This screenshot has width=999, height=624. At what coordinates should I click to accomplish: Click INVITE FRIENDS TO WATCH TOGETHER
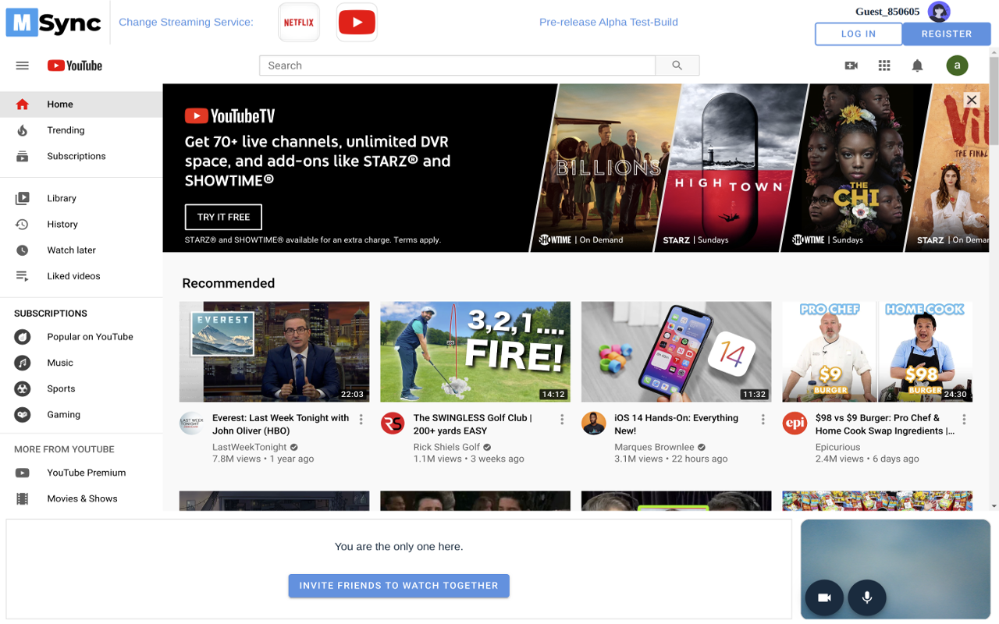click(x=399, y=586)
